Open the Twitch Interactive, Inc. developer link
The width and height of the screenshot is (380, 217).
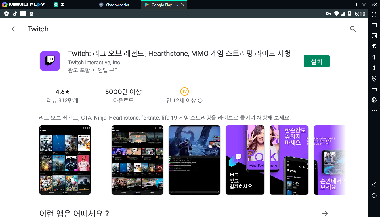94,63
